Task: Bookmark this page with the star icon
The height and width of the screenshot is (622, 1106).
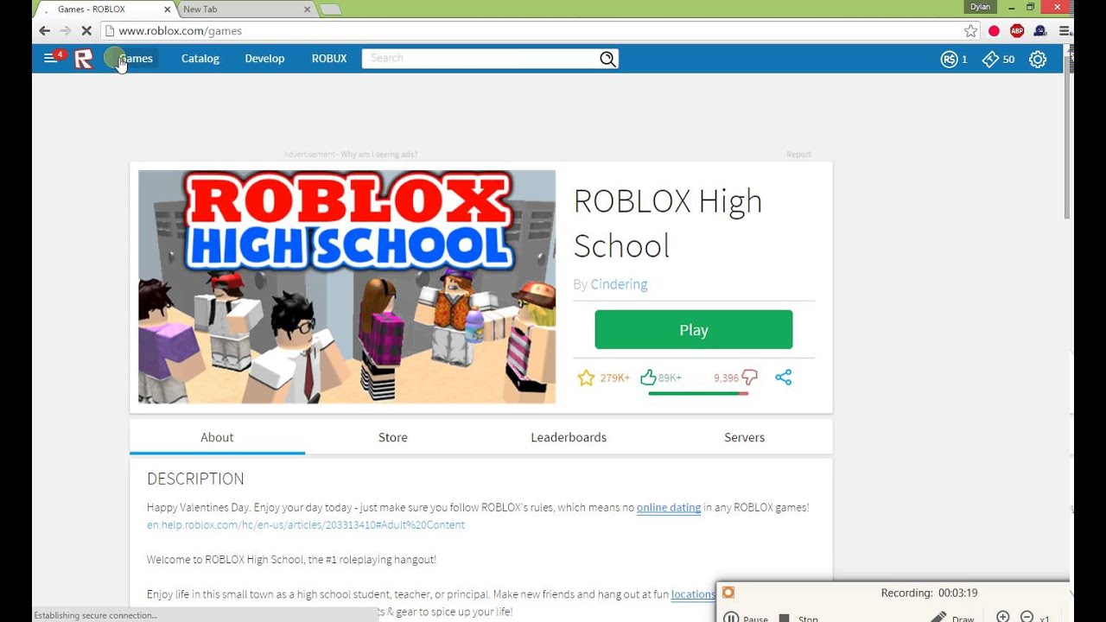Action: click(971, 30)
